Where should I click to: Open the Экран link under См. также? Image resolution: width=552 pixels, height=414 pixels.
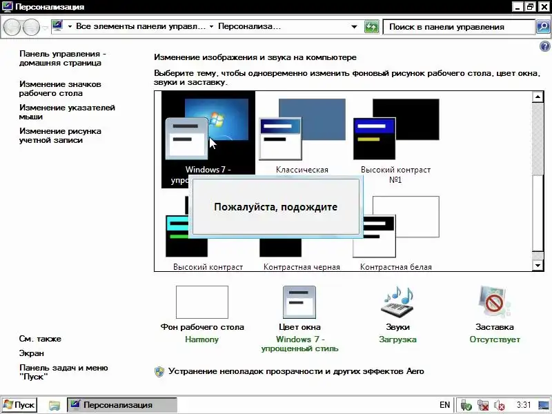coord(31,353)
